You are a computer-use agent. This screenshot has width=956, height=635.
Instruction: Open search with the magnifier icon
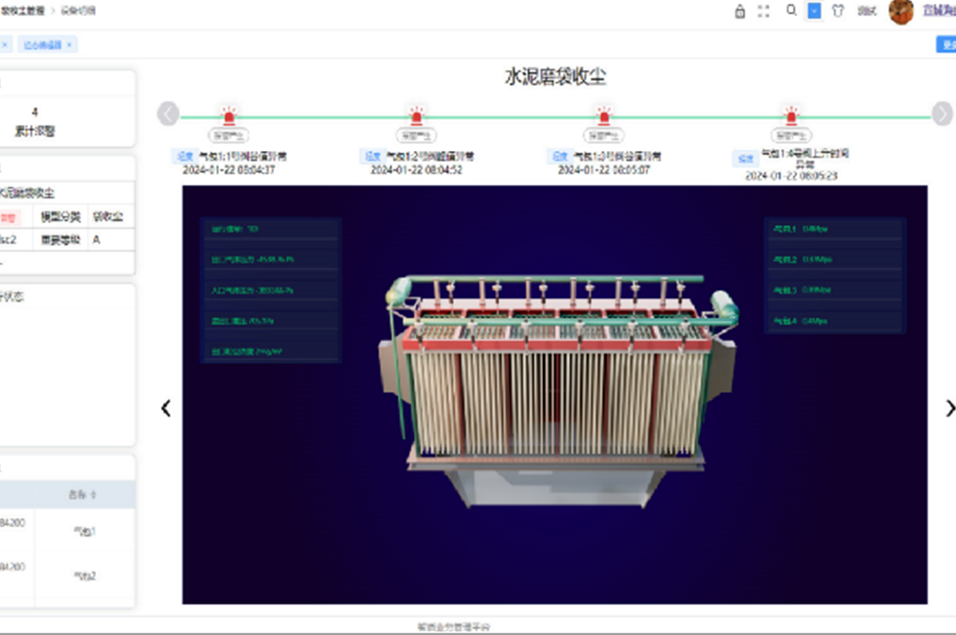pyautogui.click(x=791, y=11)
